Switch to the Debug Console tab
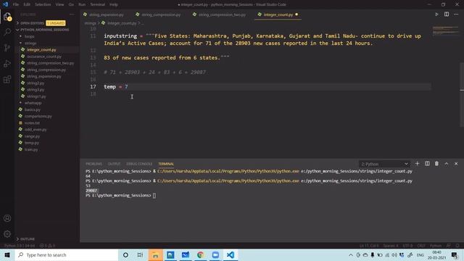Image resolution: width=464 pixels, height=261 pixels. 139,164
